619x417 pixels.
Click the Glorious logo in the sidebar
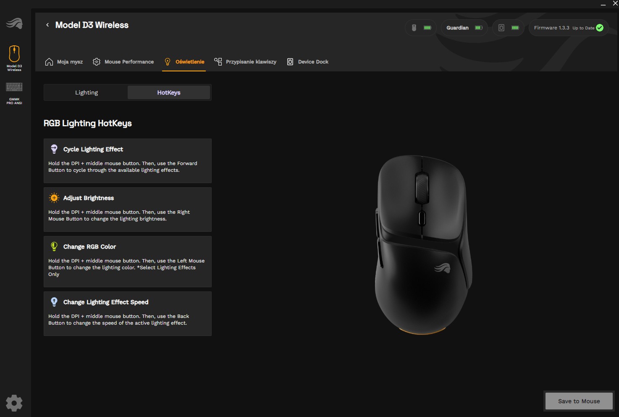click(14, 24)
